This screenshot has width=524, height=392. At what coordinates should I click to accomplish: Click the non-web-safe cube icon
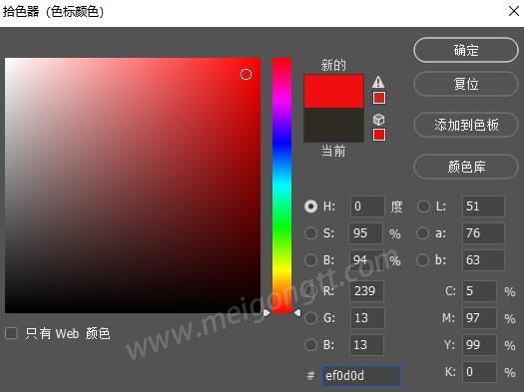[x=378, y=120]
